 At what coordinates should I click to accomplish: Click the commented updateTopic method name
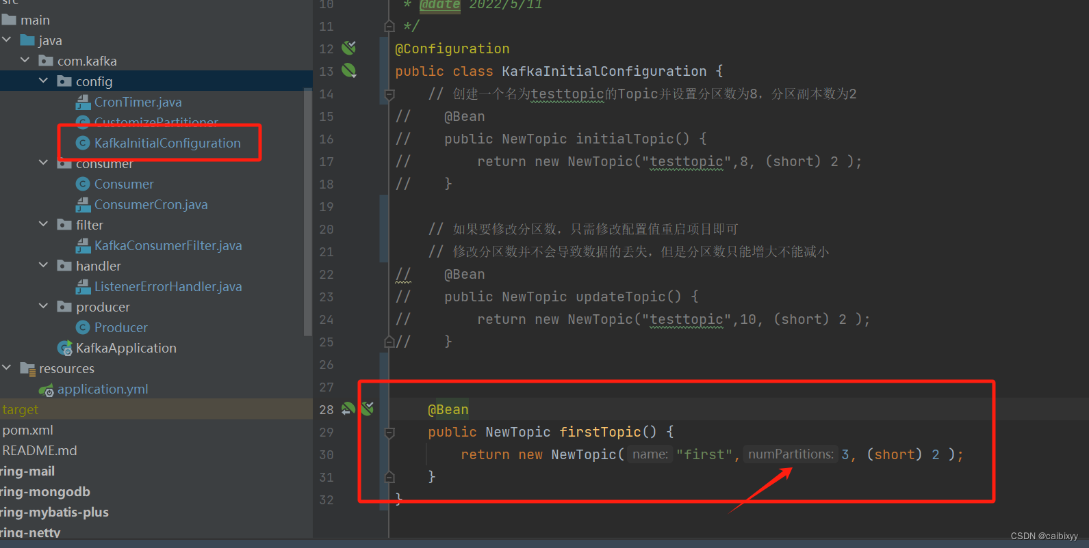tap(620, 297)
